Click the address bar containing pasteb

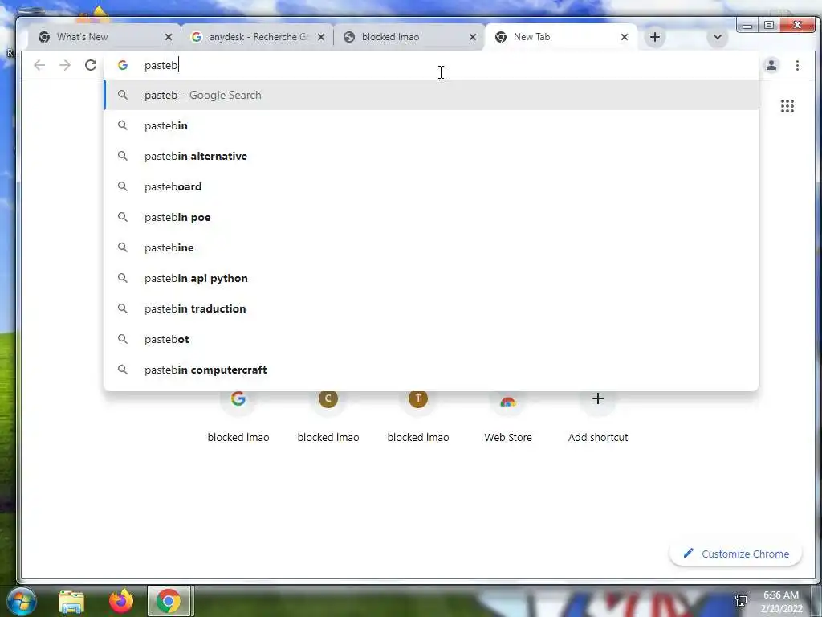431,65
